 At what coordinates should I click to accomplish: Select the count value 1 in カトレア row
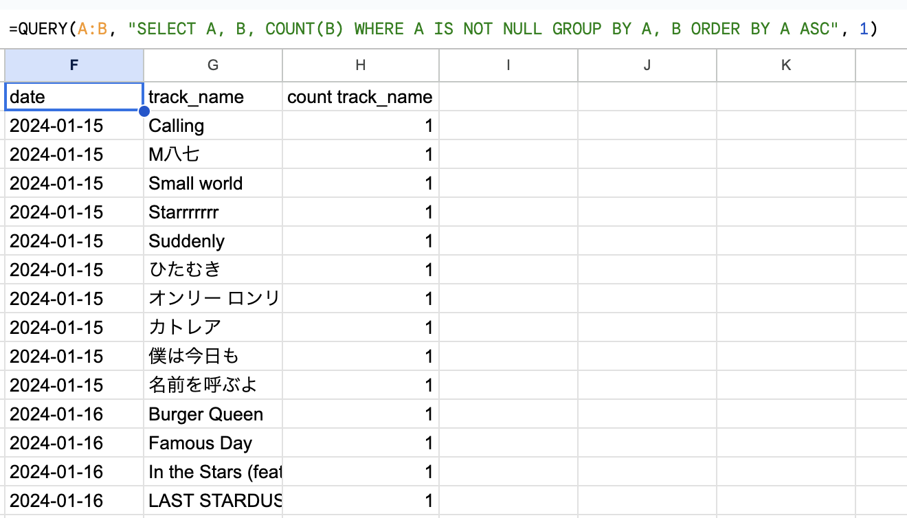pos(361,328)
